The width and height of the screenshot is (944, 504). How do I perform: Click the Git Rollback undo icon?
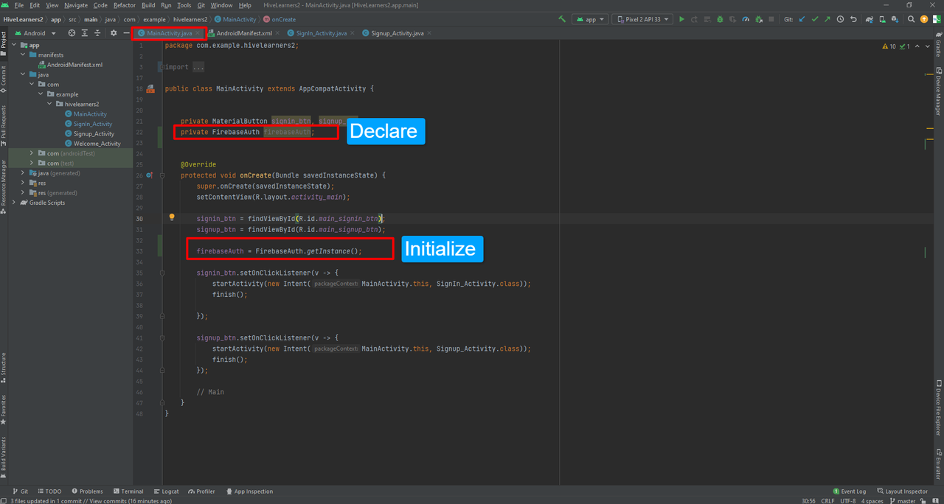853,19
